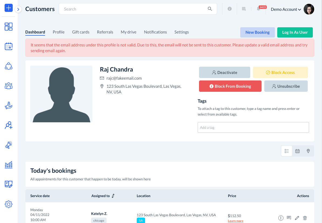Click the magnifier search icon
The width and height of the screenshot is (322, 223).
coord(210,9)
